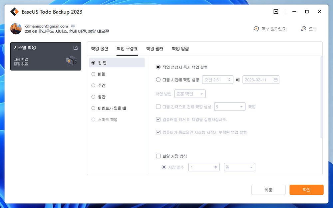Switch to the 백업 옵션 tab

[x=100, y=49]
